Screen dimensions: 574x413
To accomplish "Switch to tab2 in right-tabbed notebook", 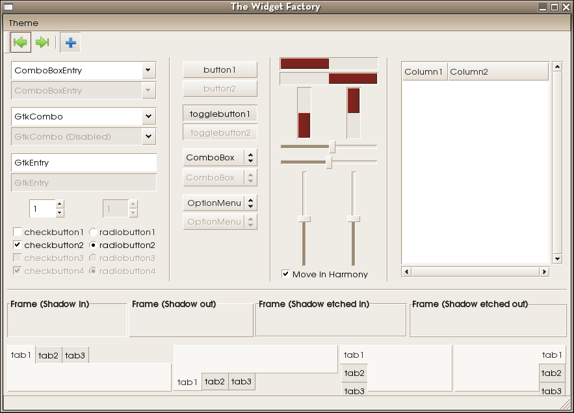I will coord(551,373).
